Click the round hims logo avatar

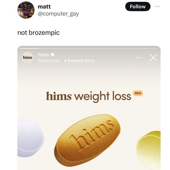(x=27, y=58)
